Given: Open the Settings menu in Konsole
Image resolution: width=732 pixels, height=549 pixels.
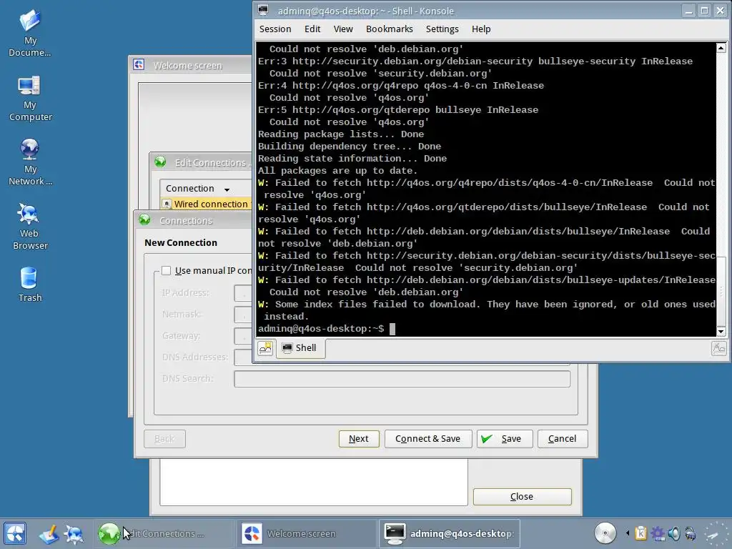Looking at the screenshot, I should (x=442, y=29).
